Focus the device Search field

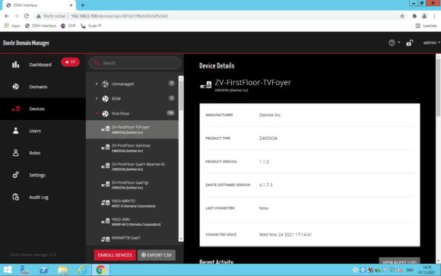[135, 63]
